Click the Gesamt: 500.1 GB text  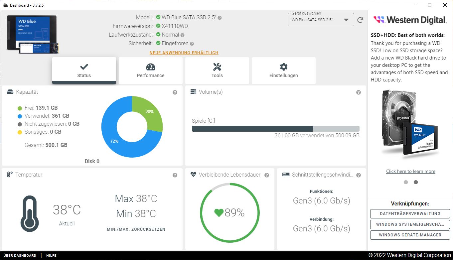(x=46, y=145)
